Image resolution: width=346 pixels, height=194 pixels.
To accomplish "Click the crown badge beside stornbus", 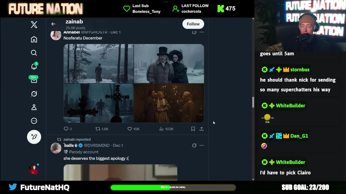I will tap(286, 70).
